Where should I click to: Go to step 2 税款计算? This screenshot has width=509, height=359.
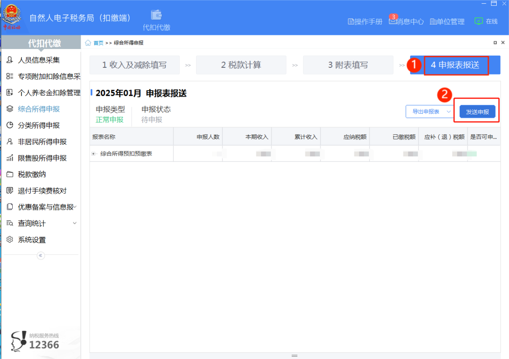(241, 65)
